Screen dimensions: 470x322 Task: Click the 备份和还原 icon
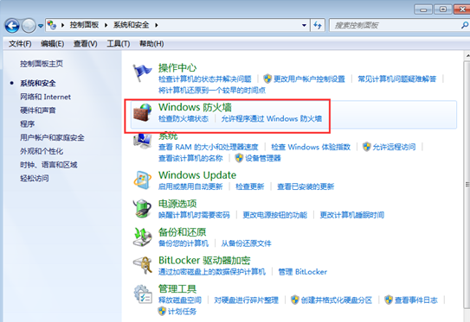142,237
